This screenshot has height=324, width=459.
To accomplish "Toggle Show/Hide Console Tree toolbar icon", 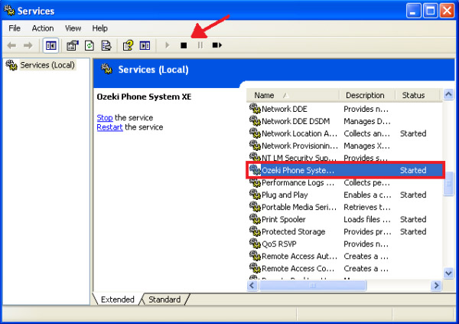I will (x=50, y=45).
